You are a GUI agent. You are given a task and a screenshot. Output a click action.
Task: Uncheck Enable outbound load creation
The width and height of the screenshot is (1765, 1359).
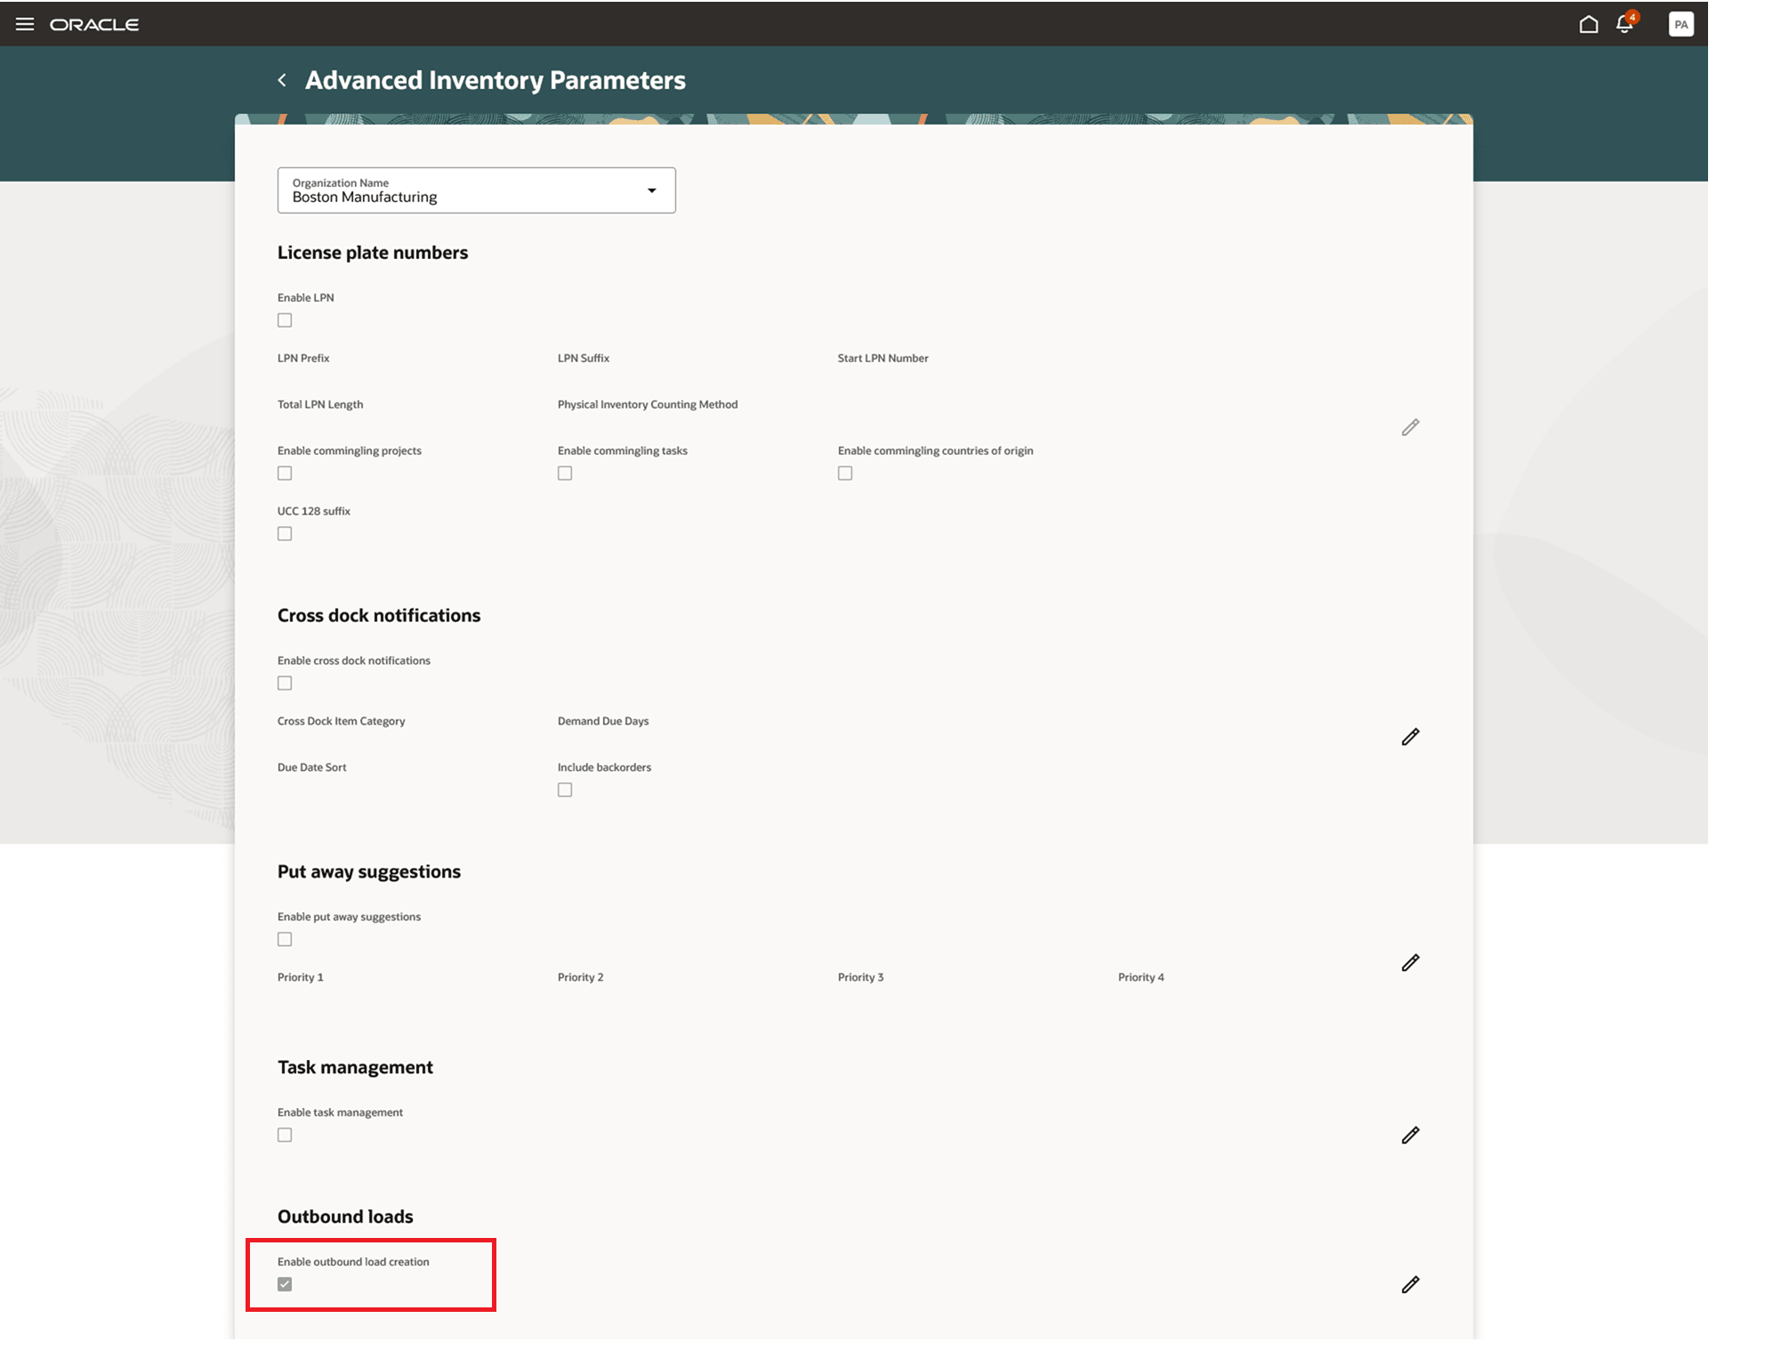pyautogui.click(x=285, y=1284)
